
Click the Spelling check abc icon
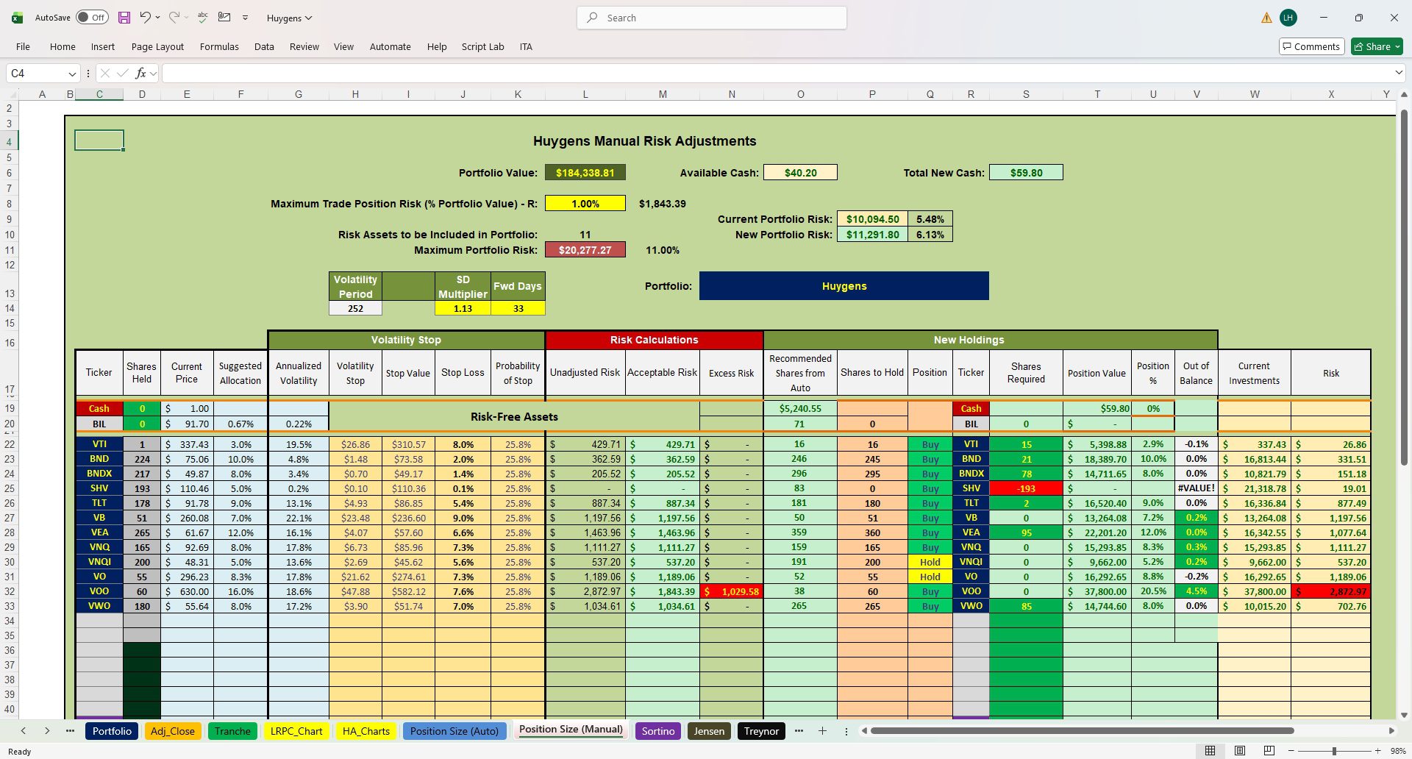[x=203, y=17]
